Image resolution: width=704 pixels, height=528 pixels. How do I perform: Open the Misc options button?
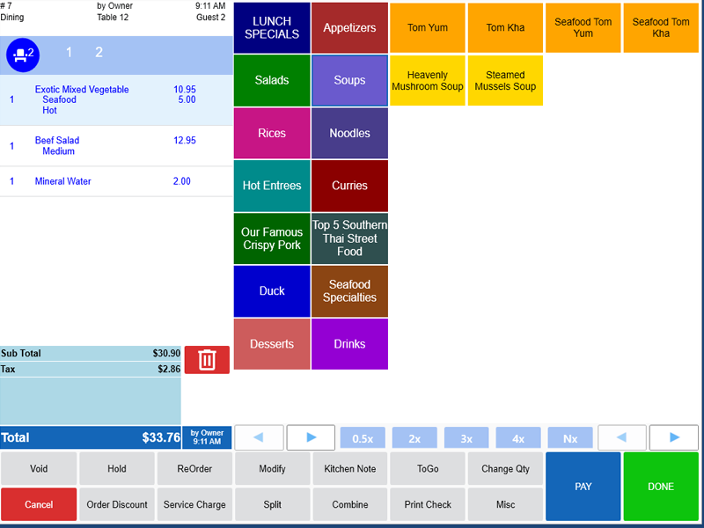505,504
